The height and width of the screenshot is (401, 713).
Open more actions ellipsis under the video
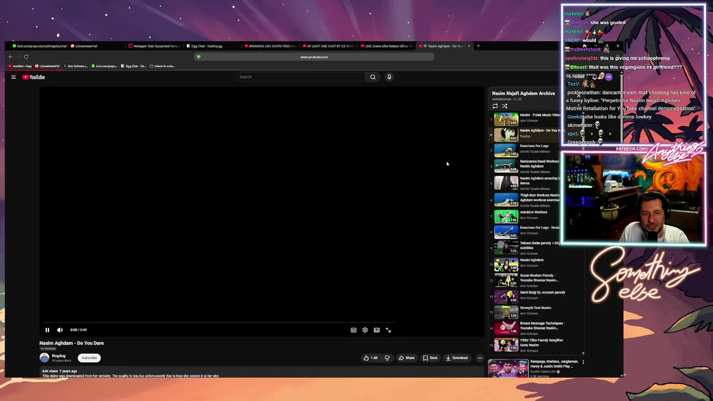click(x=480, y=358)
